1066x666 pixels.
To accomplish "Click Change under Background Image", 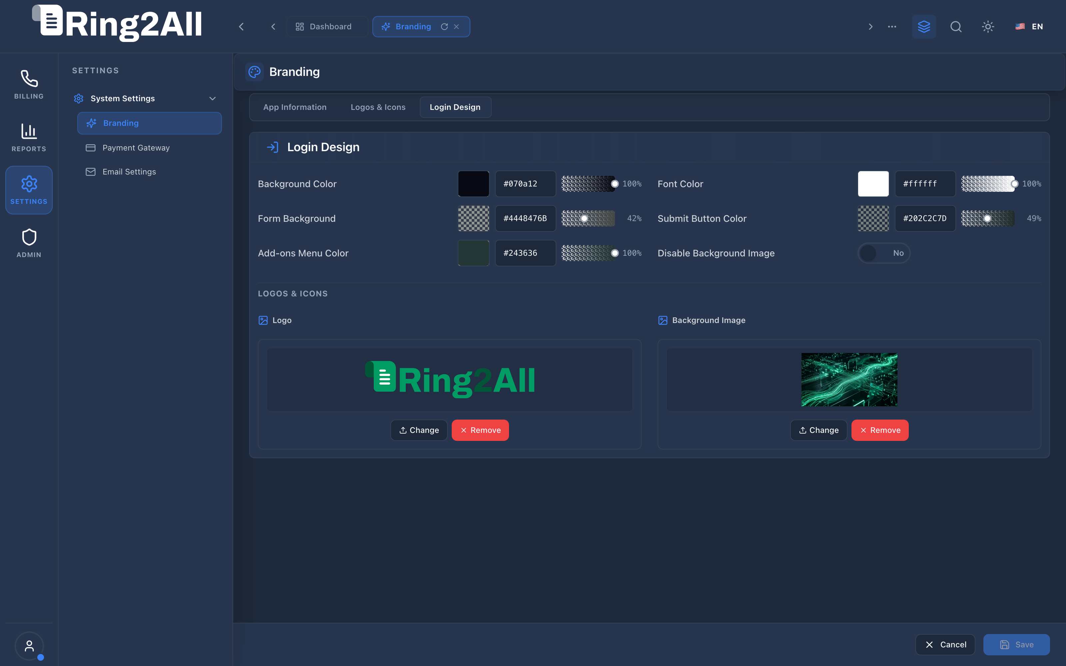I will 818,430.
